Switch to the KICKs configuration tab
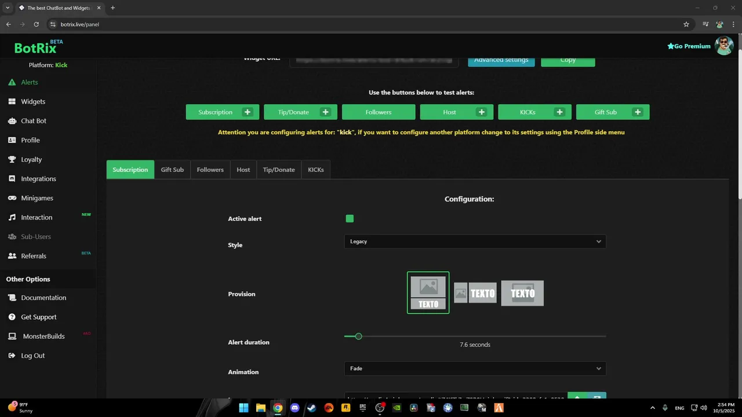This screenshot has width=742, height=417. click(316, 170)
